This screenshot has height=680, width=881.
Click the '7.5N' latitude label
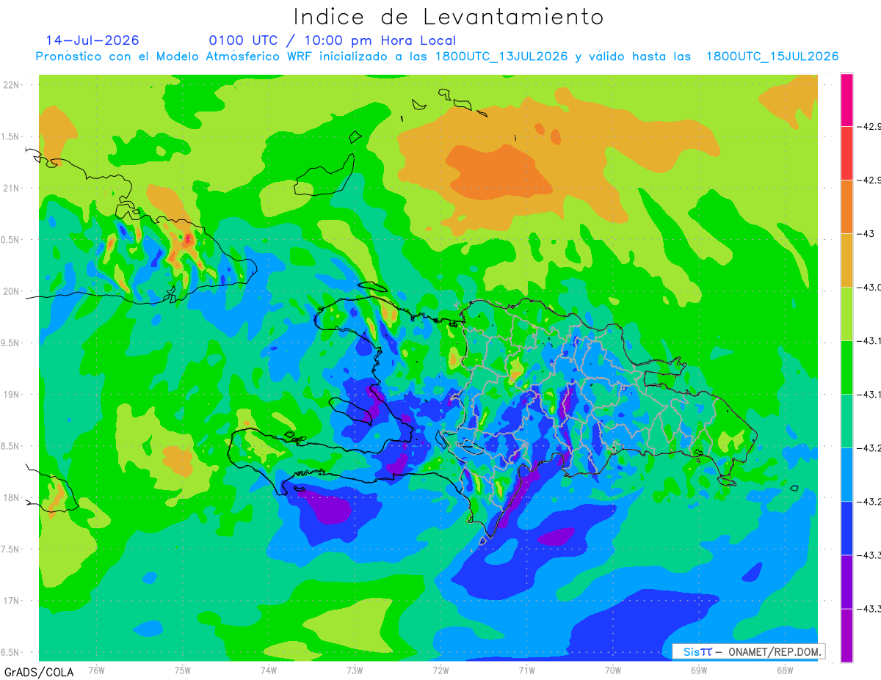pos(11,549)
